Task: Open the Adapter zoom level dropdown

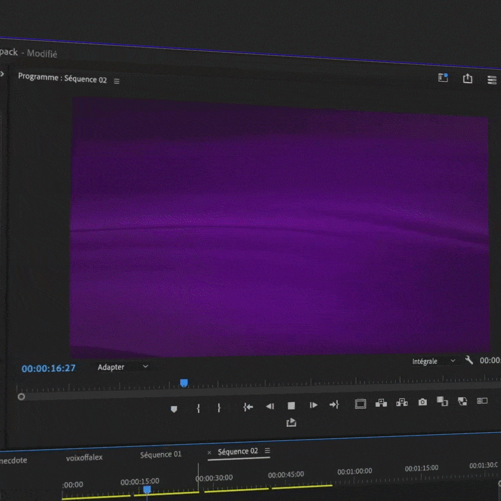Action: click(122, 367)
